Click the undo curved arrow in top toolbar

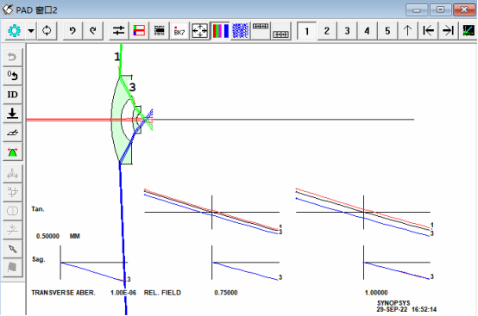(x=72, y=31)
